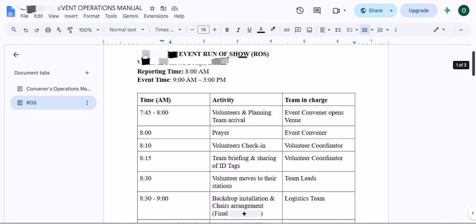Collapse the document tabs sidebar arrow

click(x=16, y=54)
